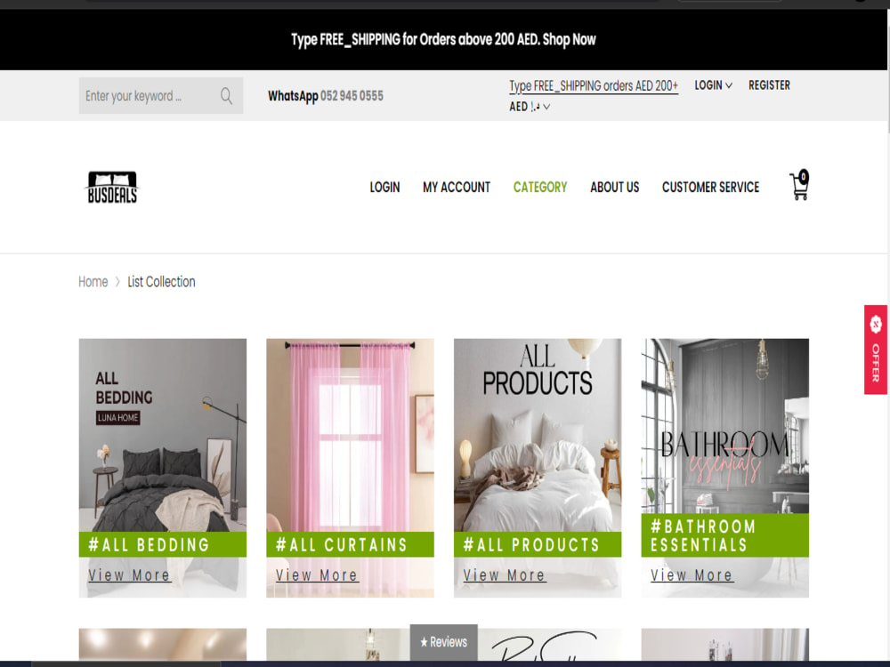Open the shopping cart icon
The height and width of the screenshot is (667, 890).
point(799,186)
